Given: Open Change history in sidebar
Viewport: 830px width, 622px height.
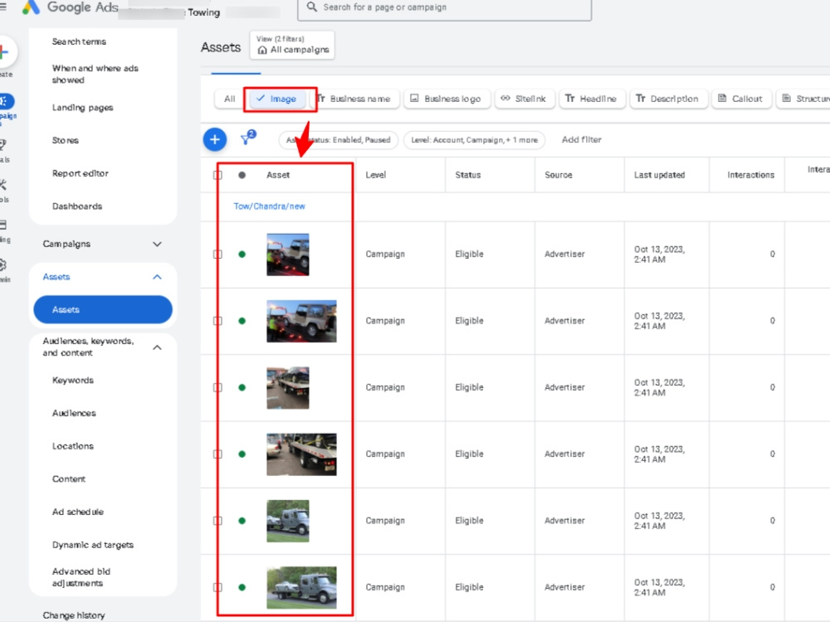Looking at the screenshot, I should click(74, 615).
